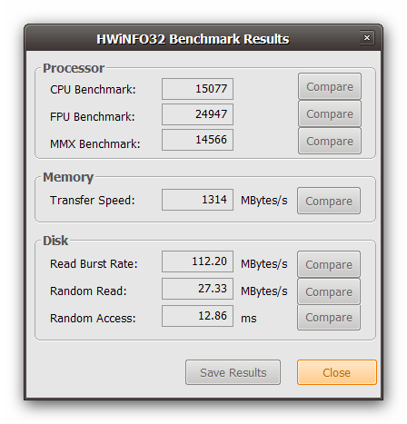Image resolution: width=407 pixels, height=424 pixels.
Task: Click the HWiNFO32 Benchmark Results title bar
Action: 193,39
